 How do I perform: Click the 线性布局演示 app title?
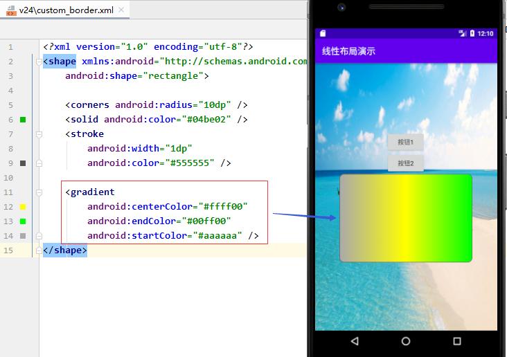(x=348, y=51)
